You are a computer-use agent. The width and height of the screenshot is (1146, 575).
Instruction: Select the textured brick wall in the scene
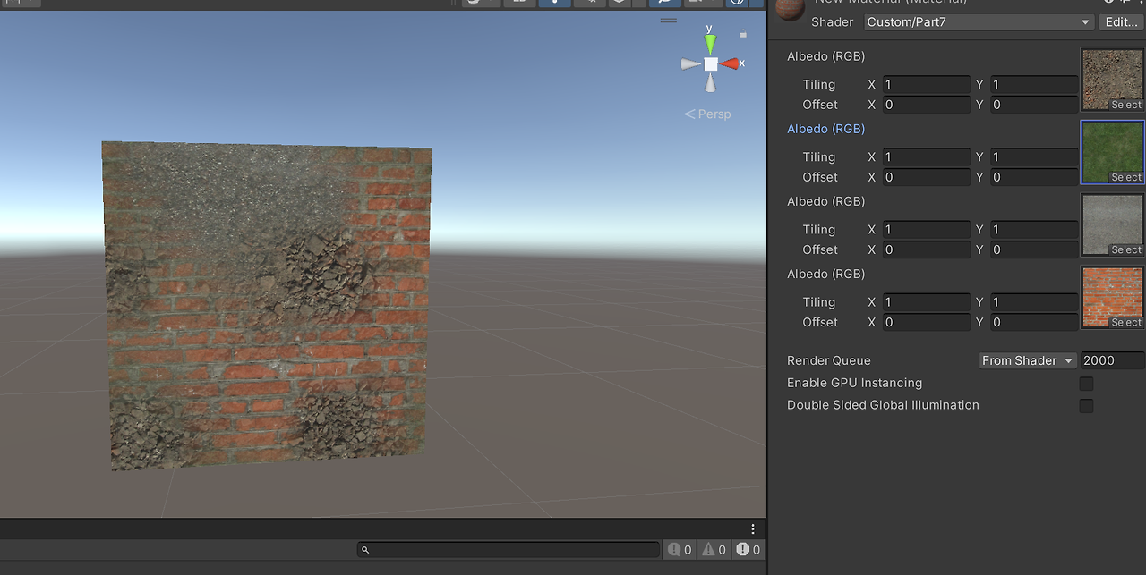pos(267,304)
